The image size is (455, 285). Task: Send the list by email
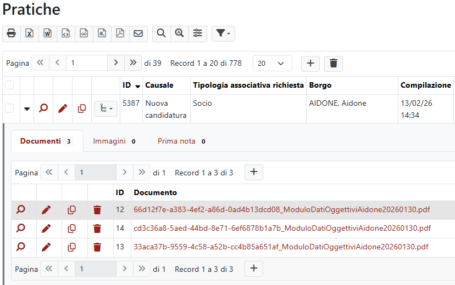click(138, 33)
